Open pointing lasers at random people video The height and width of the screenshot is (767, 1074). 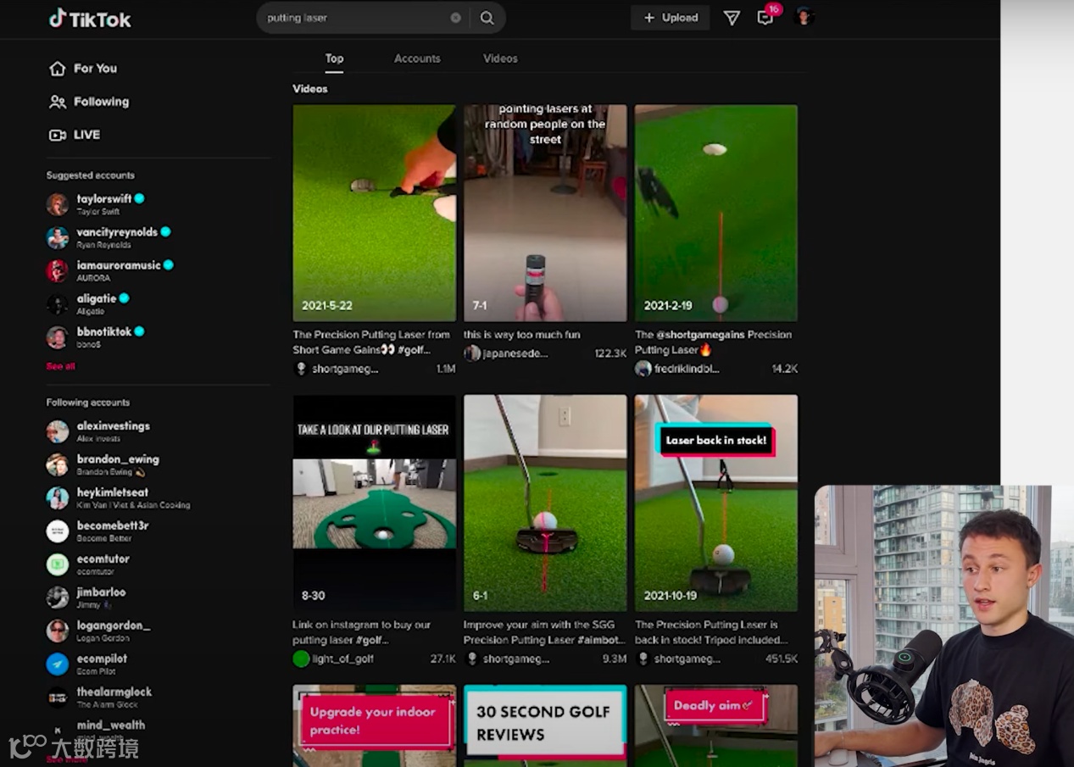coord(545,213)
